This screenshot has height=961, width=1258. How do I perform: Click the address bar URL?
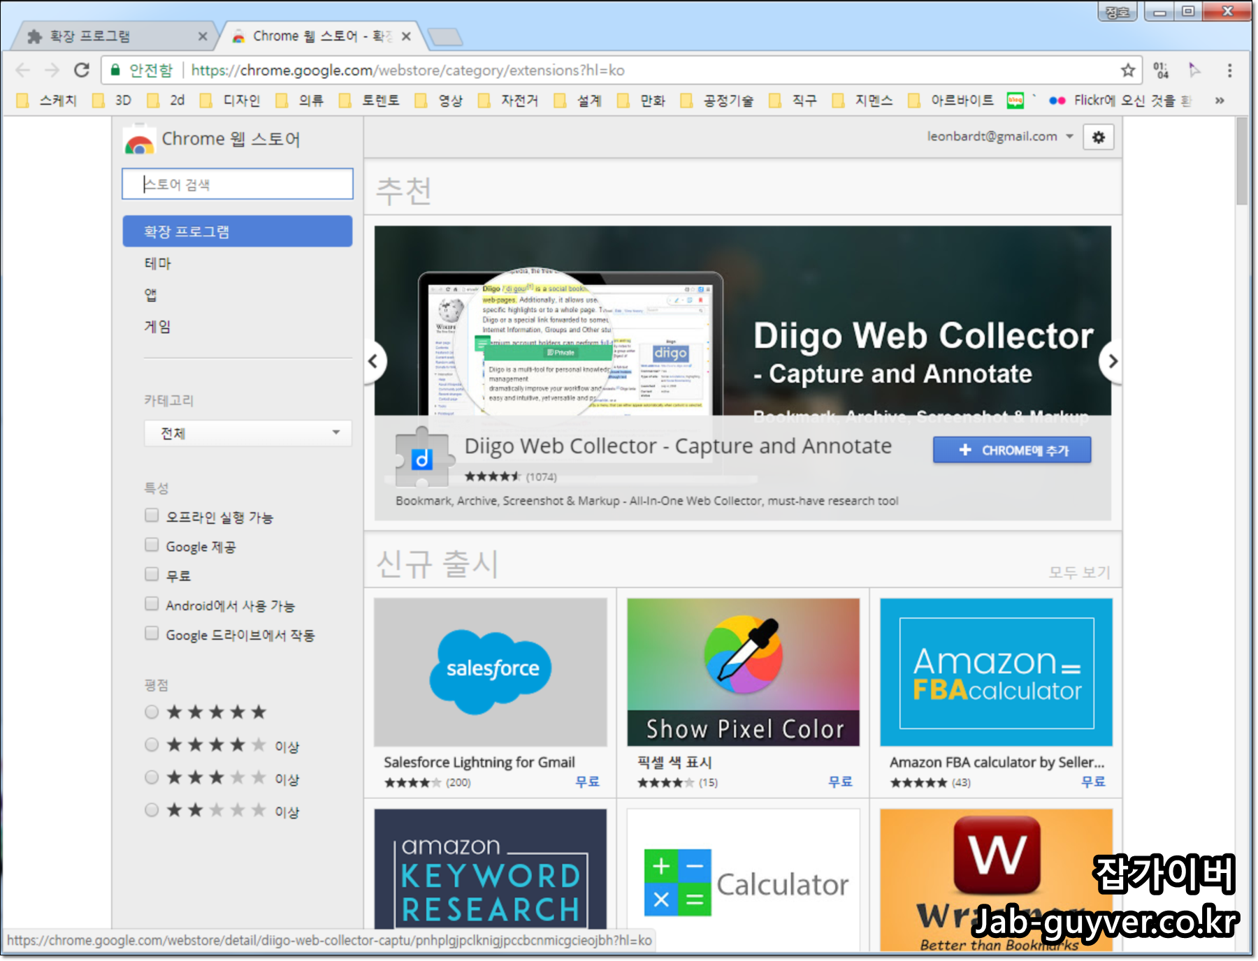tap(408, 70)
